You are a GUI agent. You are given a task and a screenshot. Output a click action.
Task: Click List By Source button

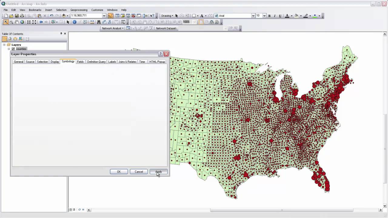click(10, 39)
